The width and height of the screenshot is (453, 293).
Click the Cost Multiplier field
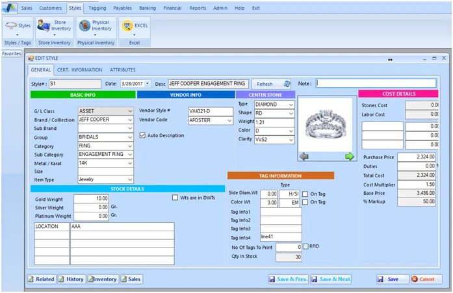[417, 184]
